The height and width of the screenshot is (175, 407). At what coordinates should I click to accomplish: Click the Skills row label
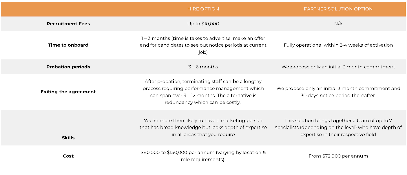pyautogui.click(x=68, y=138)
